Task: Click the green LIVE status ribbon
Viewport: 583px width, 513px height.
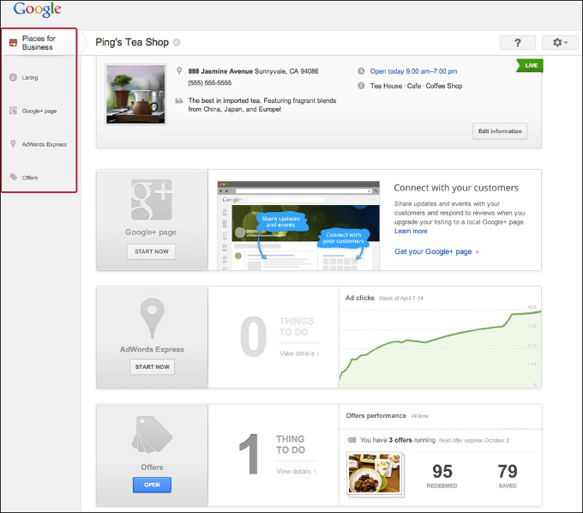Action: pyautogui.click(x=530, y=65)
